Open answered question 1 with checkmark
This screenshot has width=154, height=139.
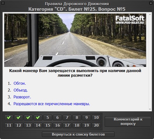(9, 118)
